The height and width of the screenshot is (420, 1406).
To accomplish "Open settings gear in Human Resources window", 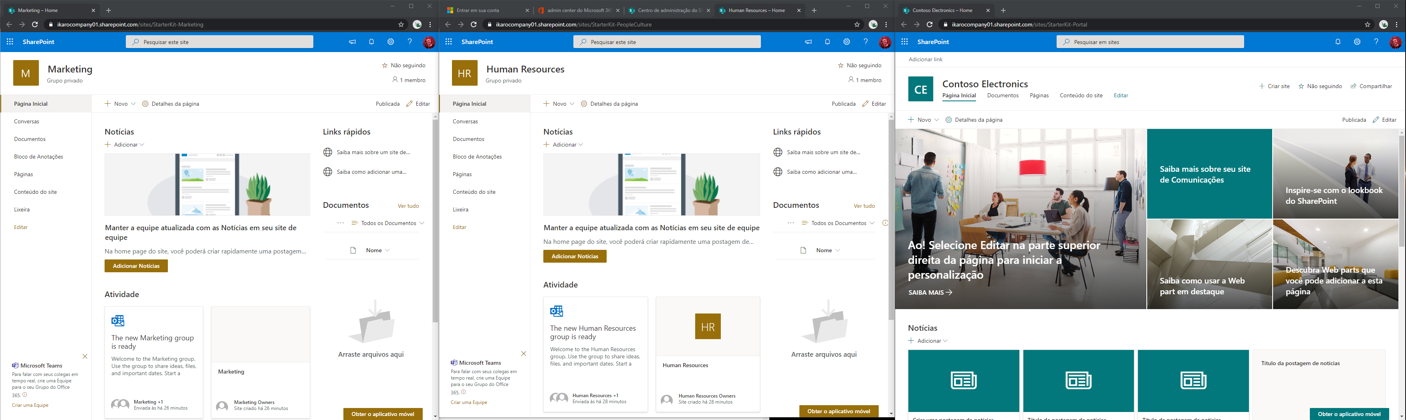I will click(x=846, y=42).
